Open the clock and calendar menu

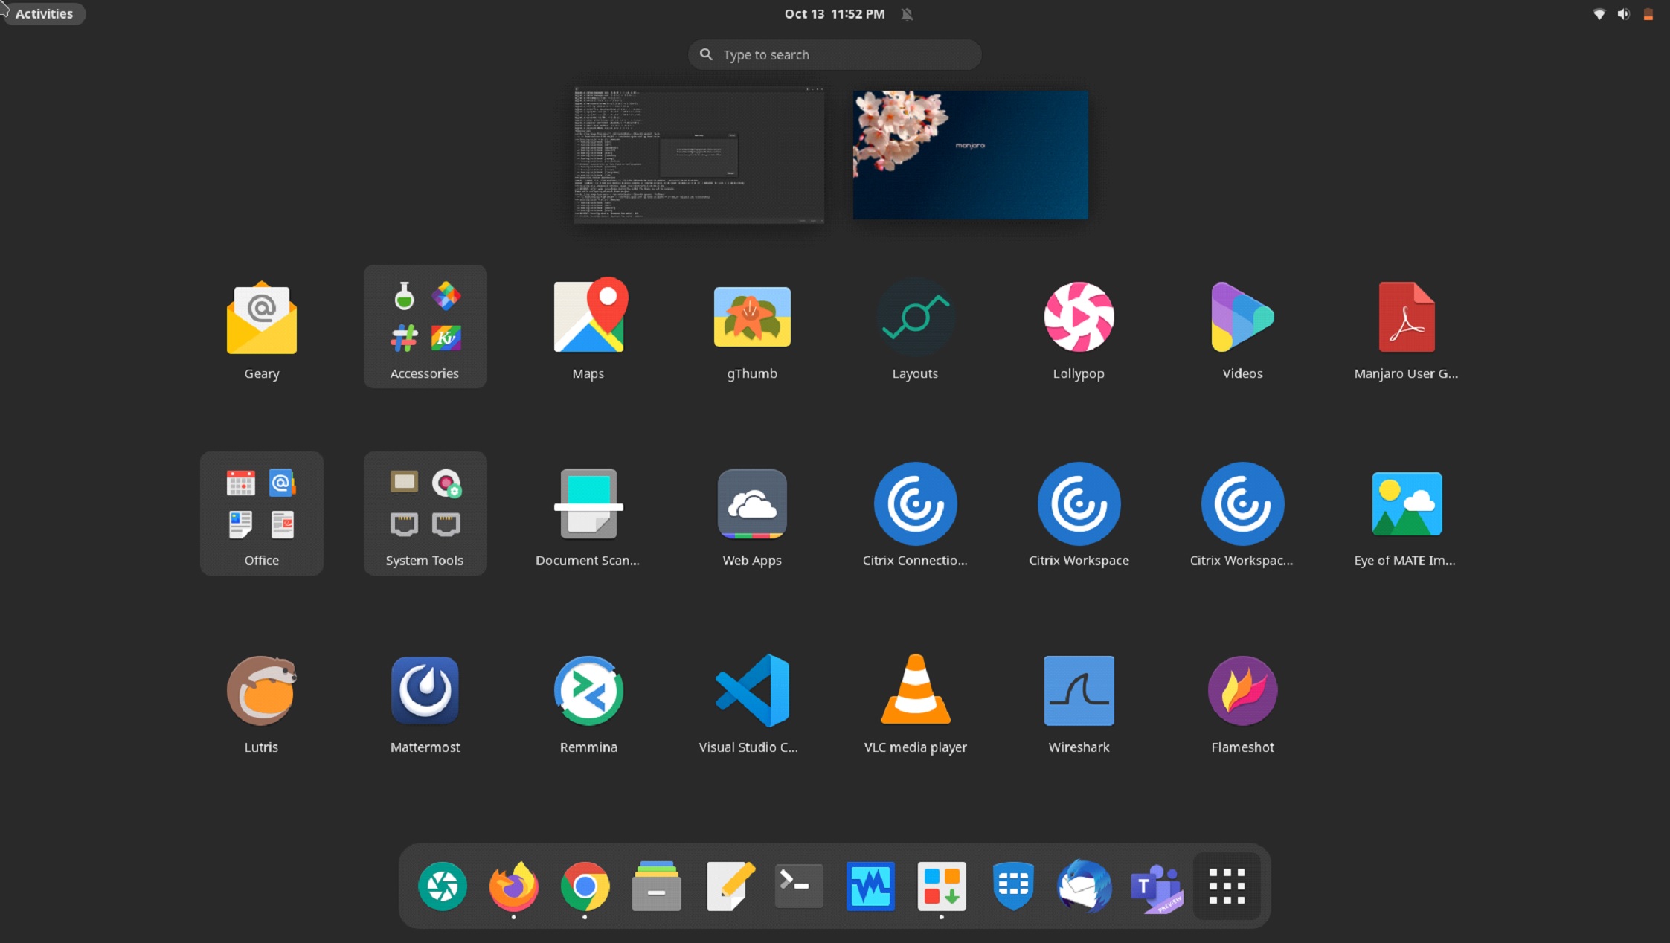834,13
